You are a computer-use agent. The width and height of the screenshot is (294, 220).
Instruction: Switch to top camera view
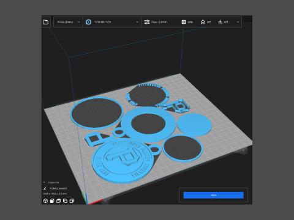[59, 201]
